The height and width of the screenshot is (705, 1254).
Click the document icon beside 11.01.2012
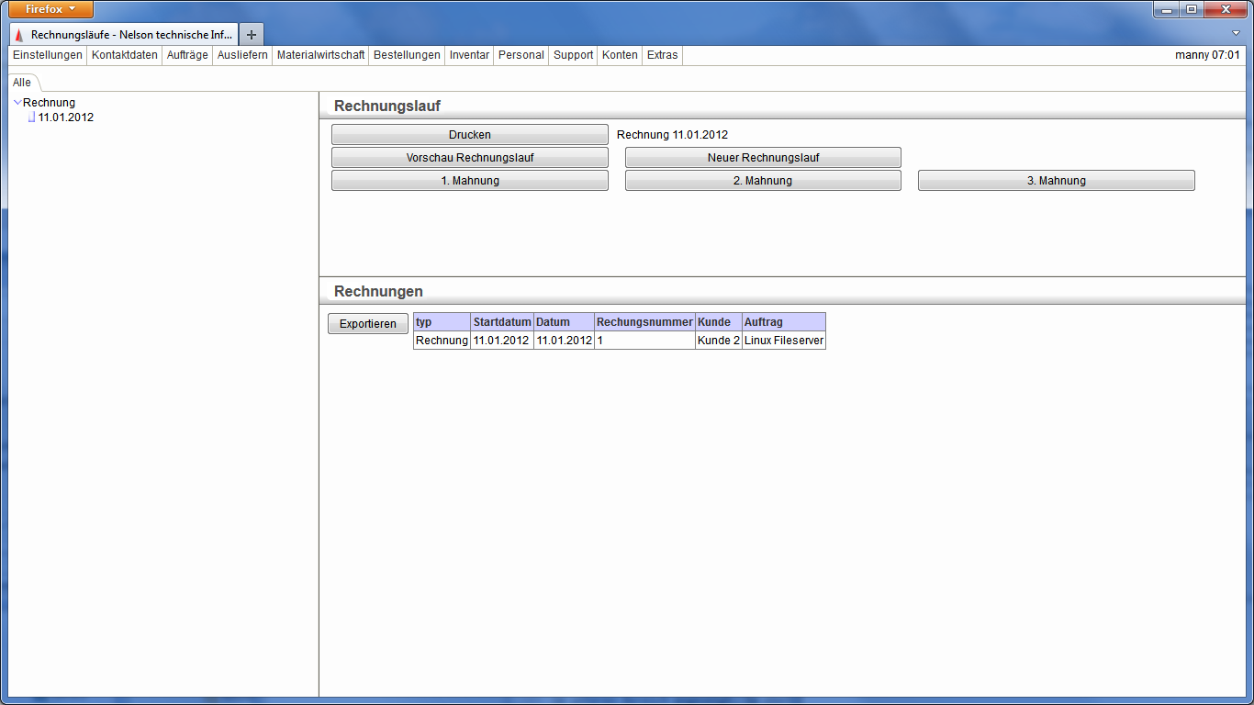point(31,117)
